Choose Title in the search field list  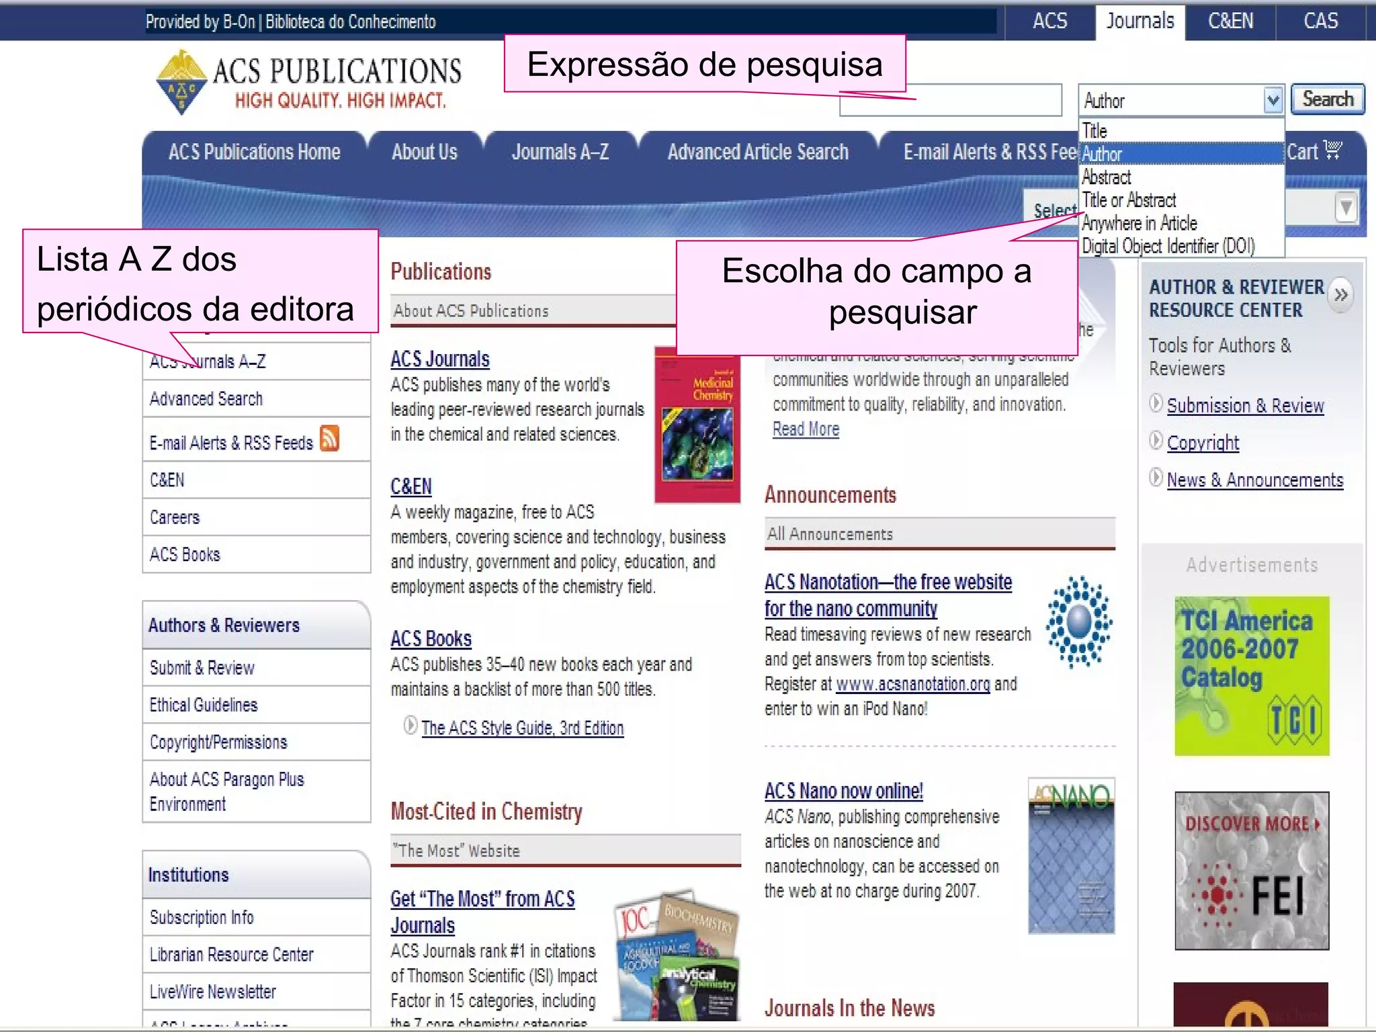1181,131
